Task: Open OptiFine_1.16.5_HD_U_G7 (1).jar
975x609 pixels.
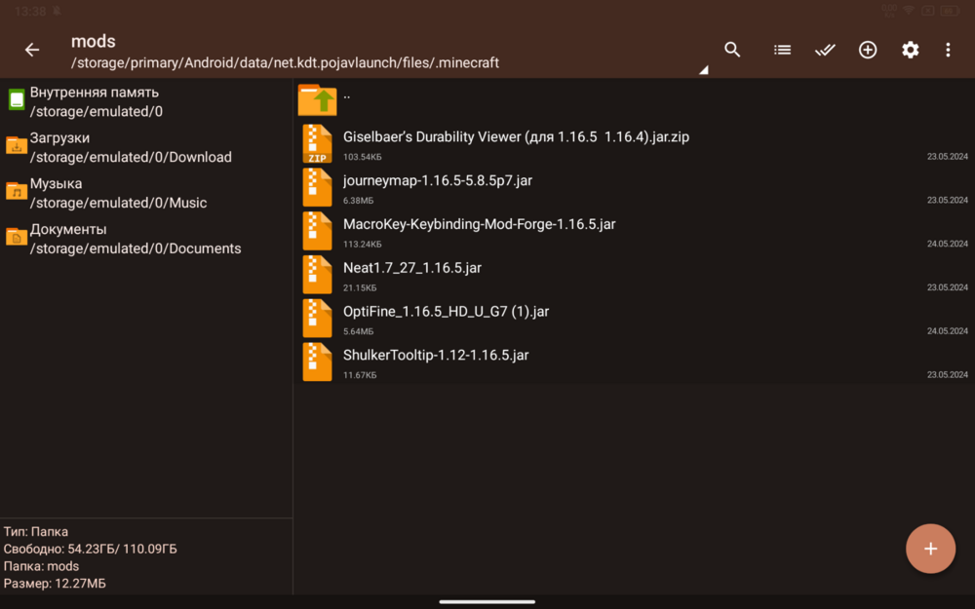Action: pos(635,319)
